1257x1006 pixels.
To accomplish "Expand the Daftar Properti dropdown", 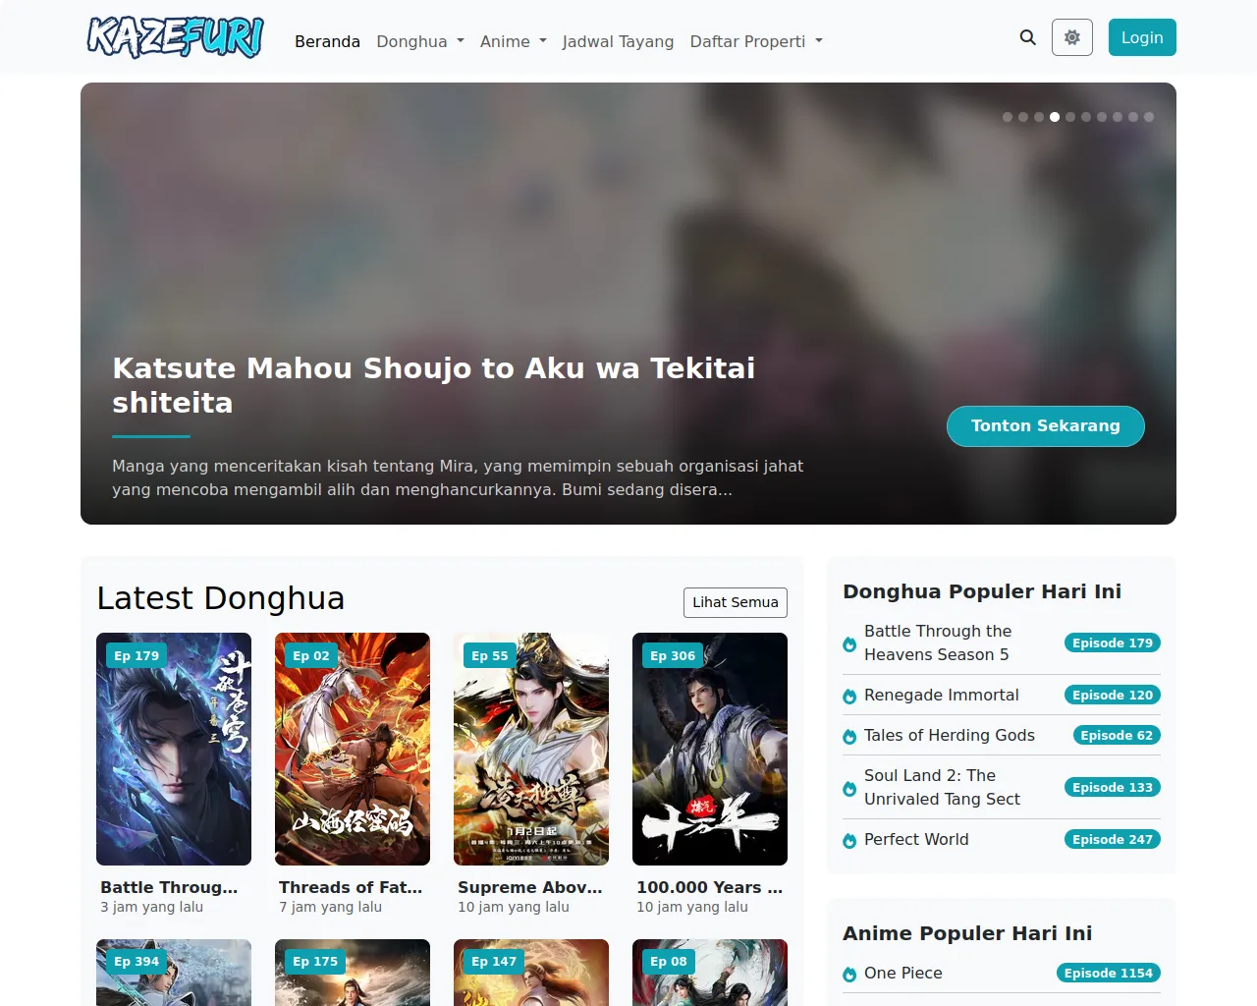I will point(756,41).
